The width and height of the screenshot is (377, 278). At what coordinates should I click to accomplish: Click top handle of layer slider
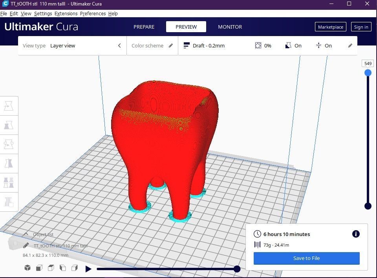(x=368, y=73)
